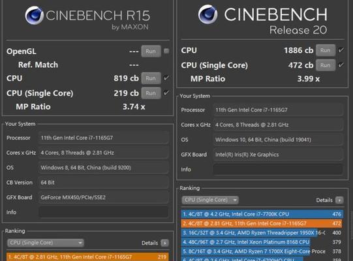
Task: Toggle the R15 CPU test checkbox
Action: tap(166, 78)
